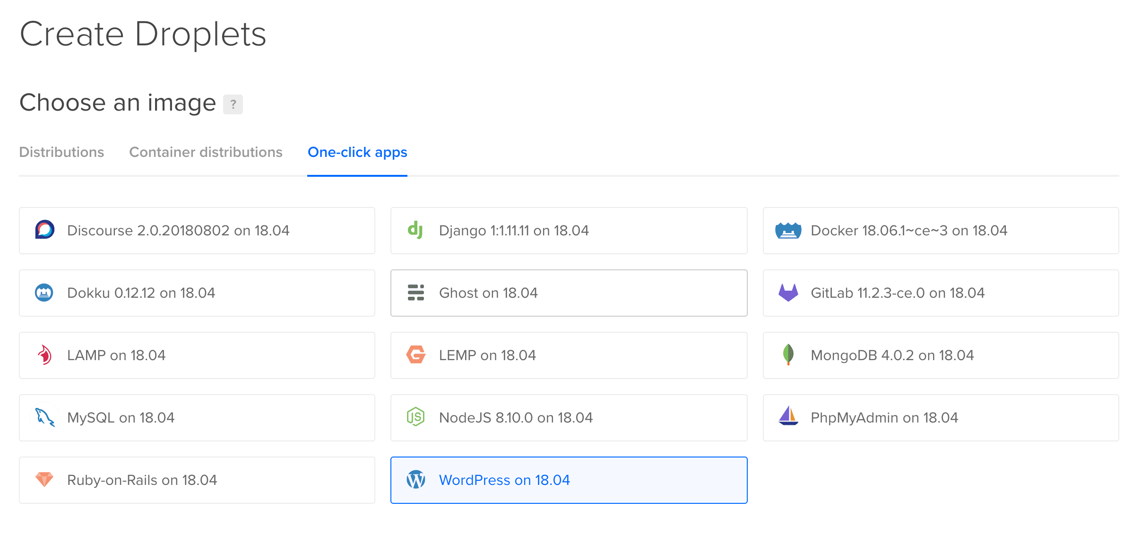Click the GitLab fox logo icon

tap(788, 293)
